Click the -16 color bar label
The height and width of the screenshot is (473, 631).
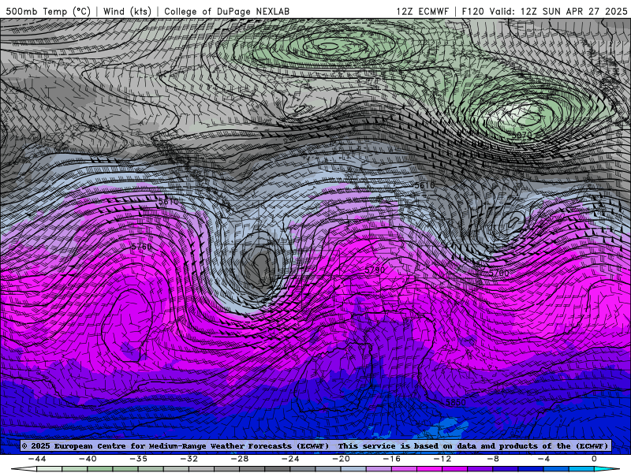391,459
